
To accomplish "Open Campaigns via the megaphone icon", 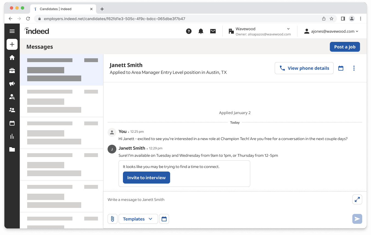I will point(12,84).
